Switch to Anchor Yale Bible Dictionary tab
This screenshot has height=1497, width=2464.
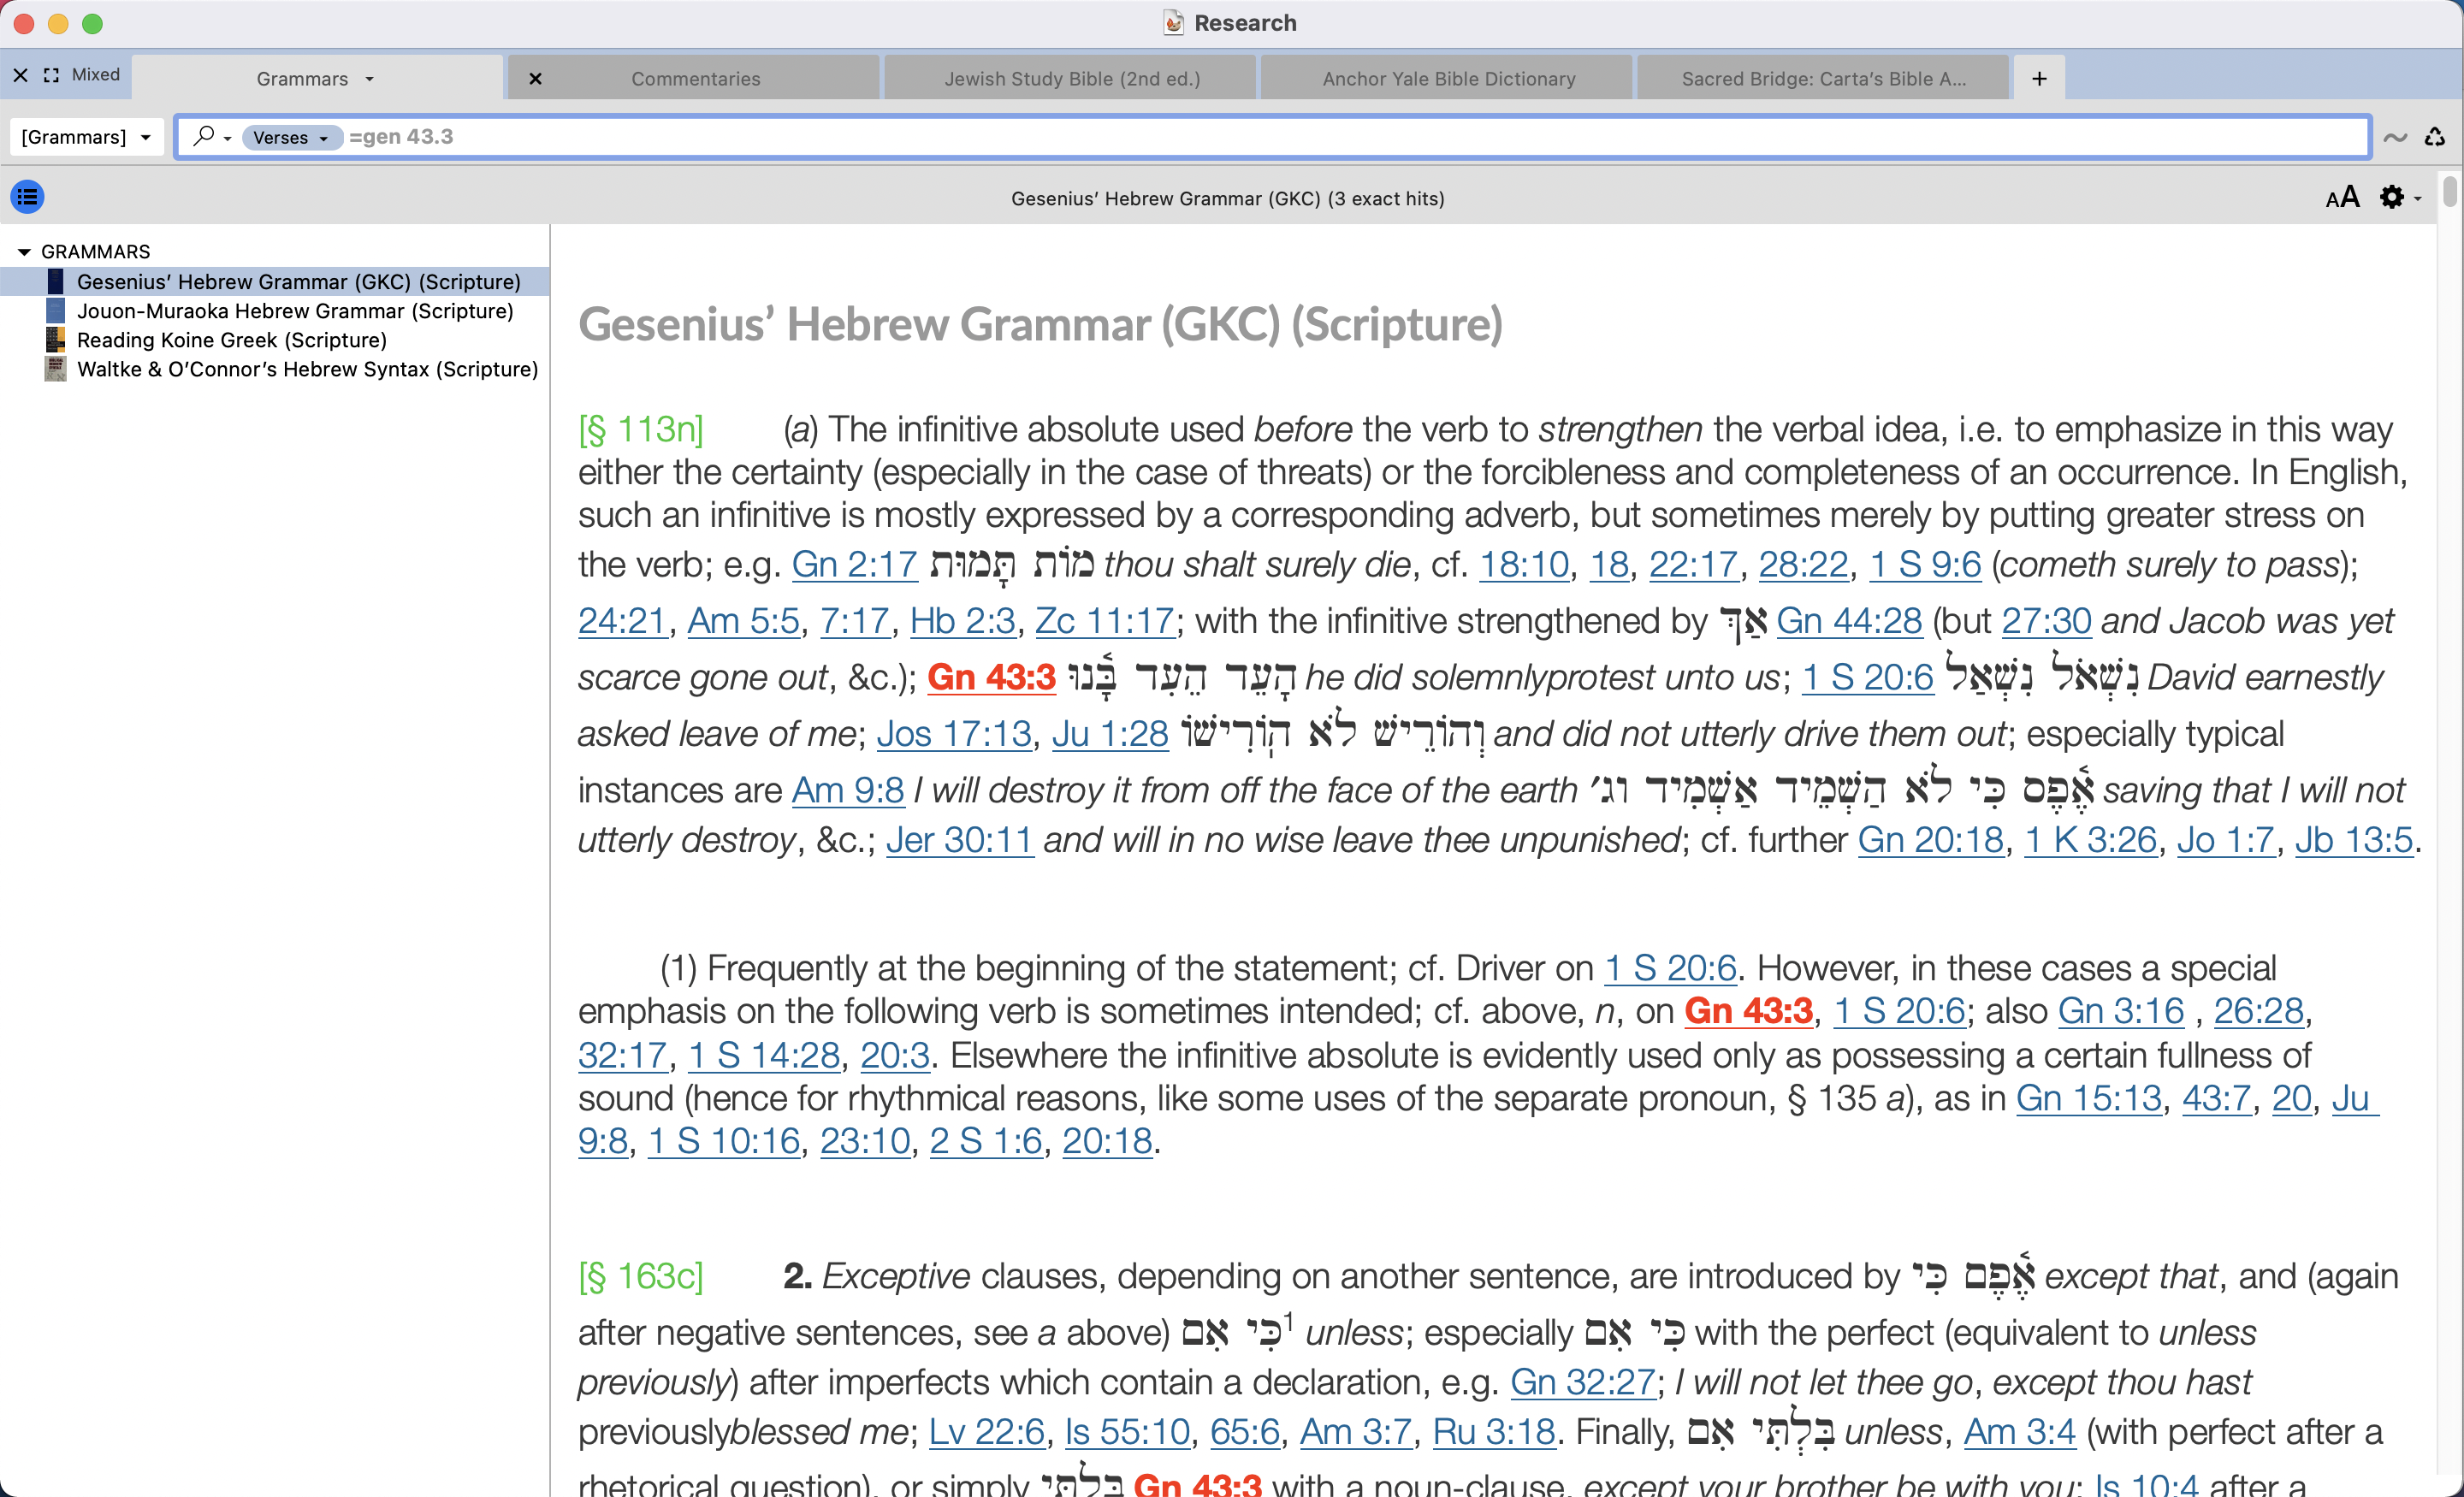[1448, 78]
